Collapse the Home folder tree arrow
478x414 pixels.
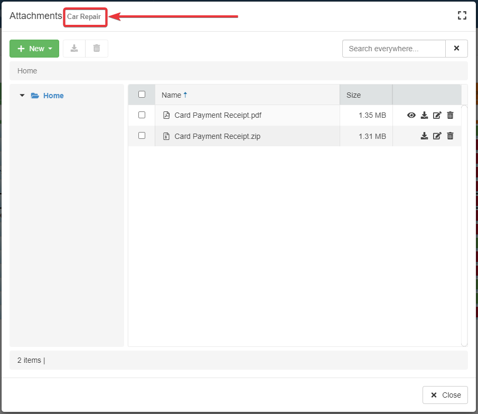point(22,96)
